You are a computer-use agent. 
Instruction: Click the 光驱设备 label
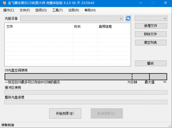11,19
